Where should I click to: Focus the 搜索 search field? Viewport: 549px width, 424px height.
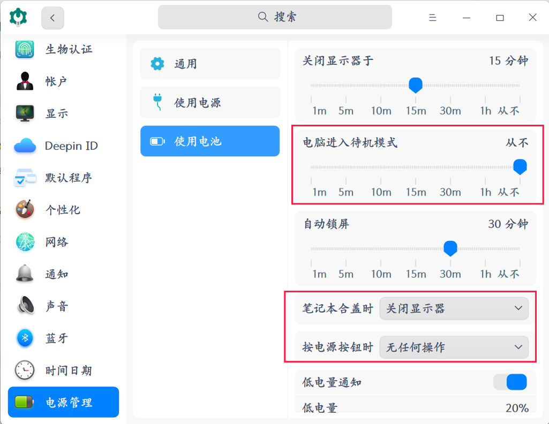[x=275, y=17]
